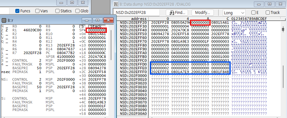Click stack value 0000001F in register window
The width and height of the screenshot is (287, 118).
(97, 106)
